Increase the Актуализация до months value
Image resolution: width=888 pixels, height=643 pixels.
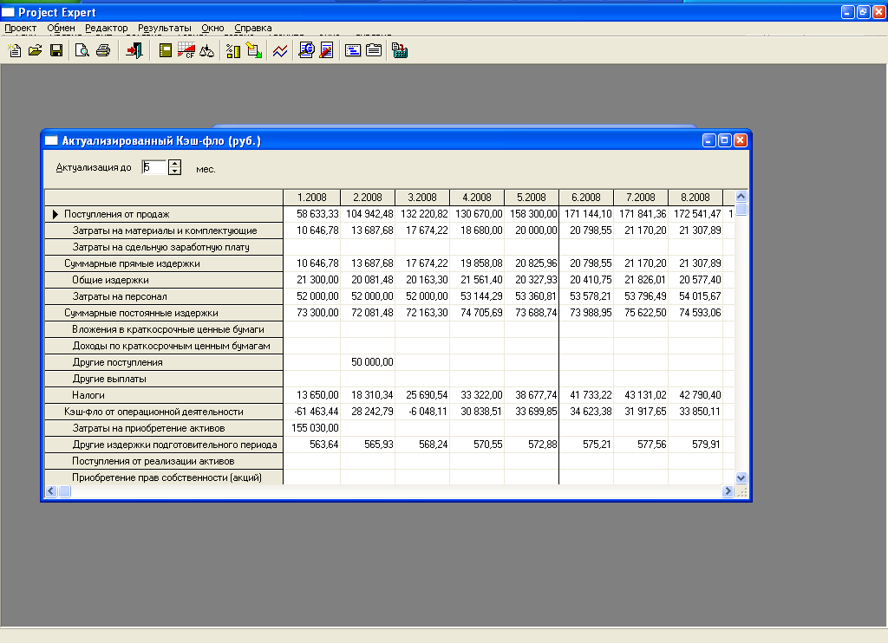(x=174, y=164)
